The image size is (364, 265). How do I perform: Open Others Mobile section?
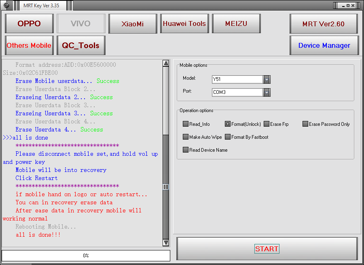click(29, 45)
